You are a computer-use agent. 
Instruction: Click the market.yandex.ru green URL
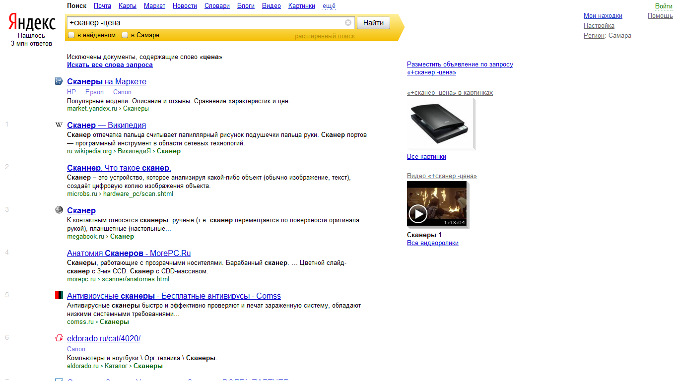[92, 109]
